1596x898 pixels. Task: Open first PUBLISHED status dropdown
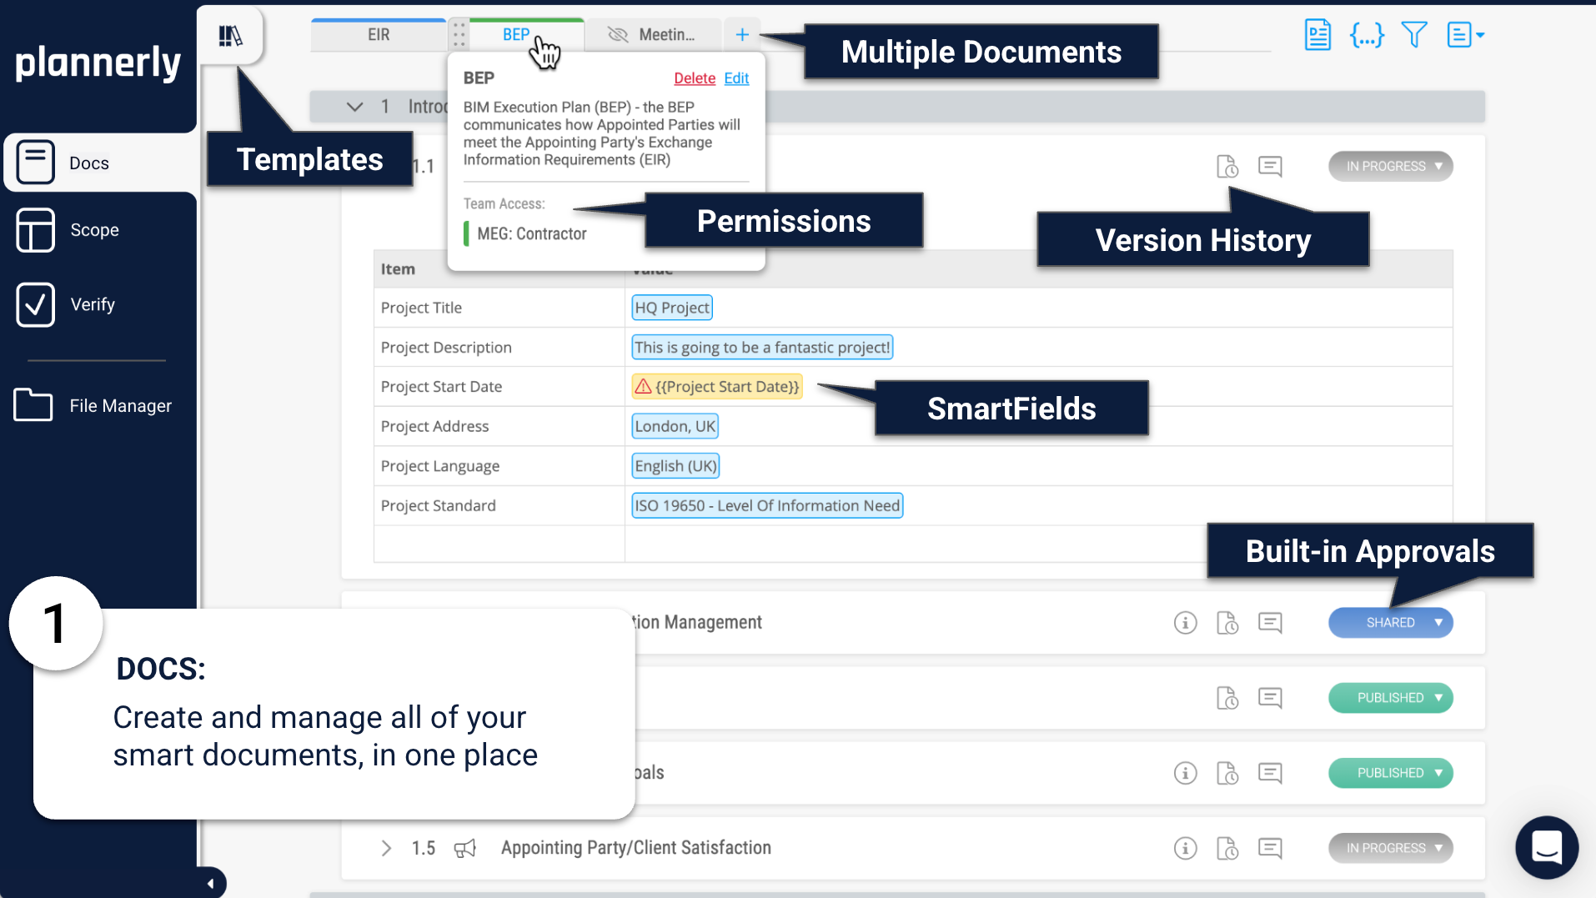click(1391, 698)
